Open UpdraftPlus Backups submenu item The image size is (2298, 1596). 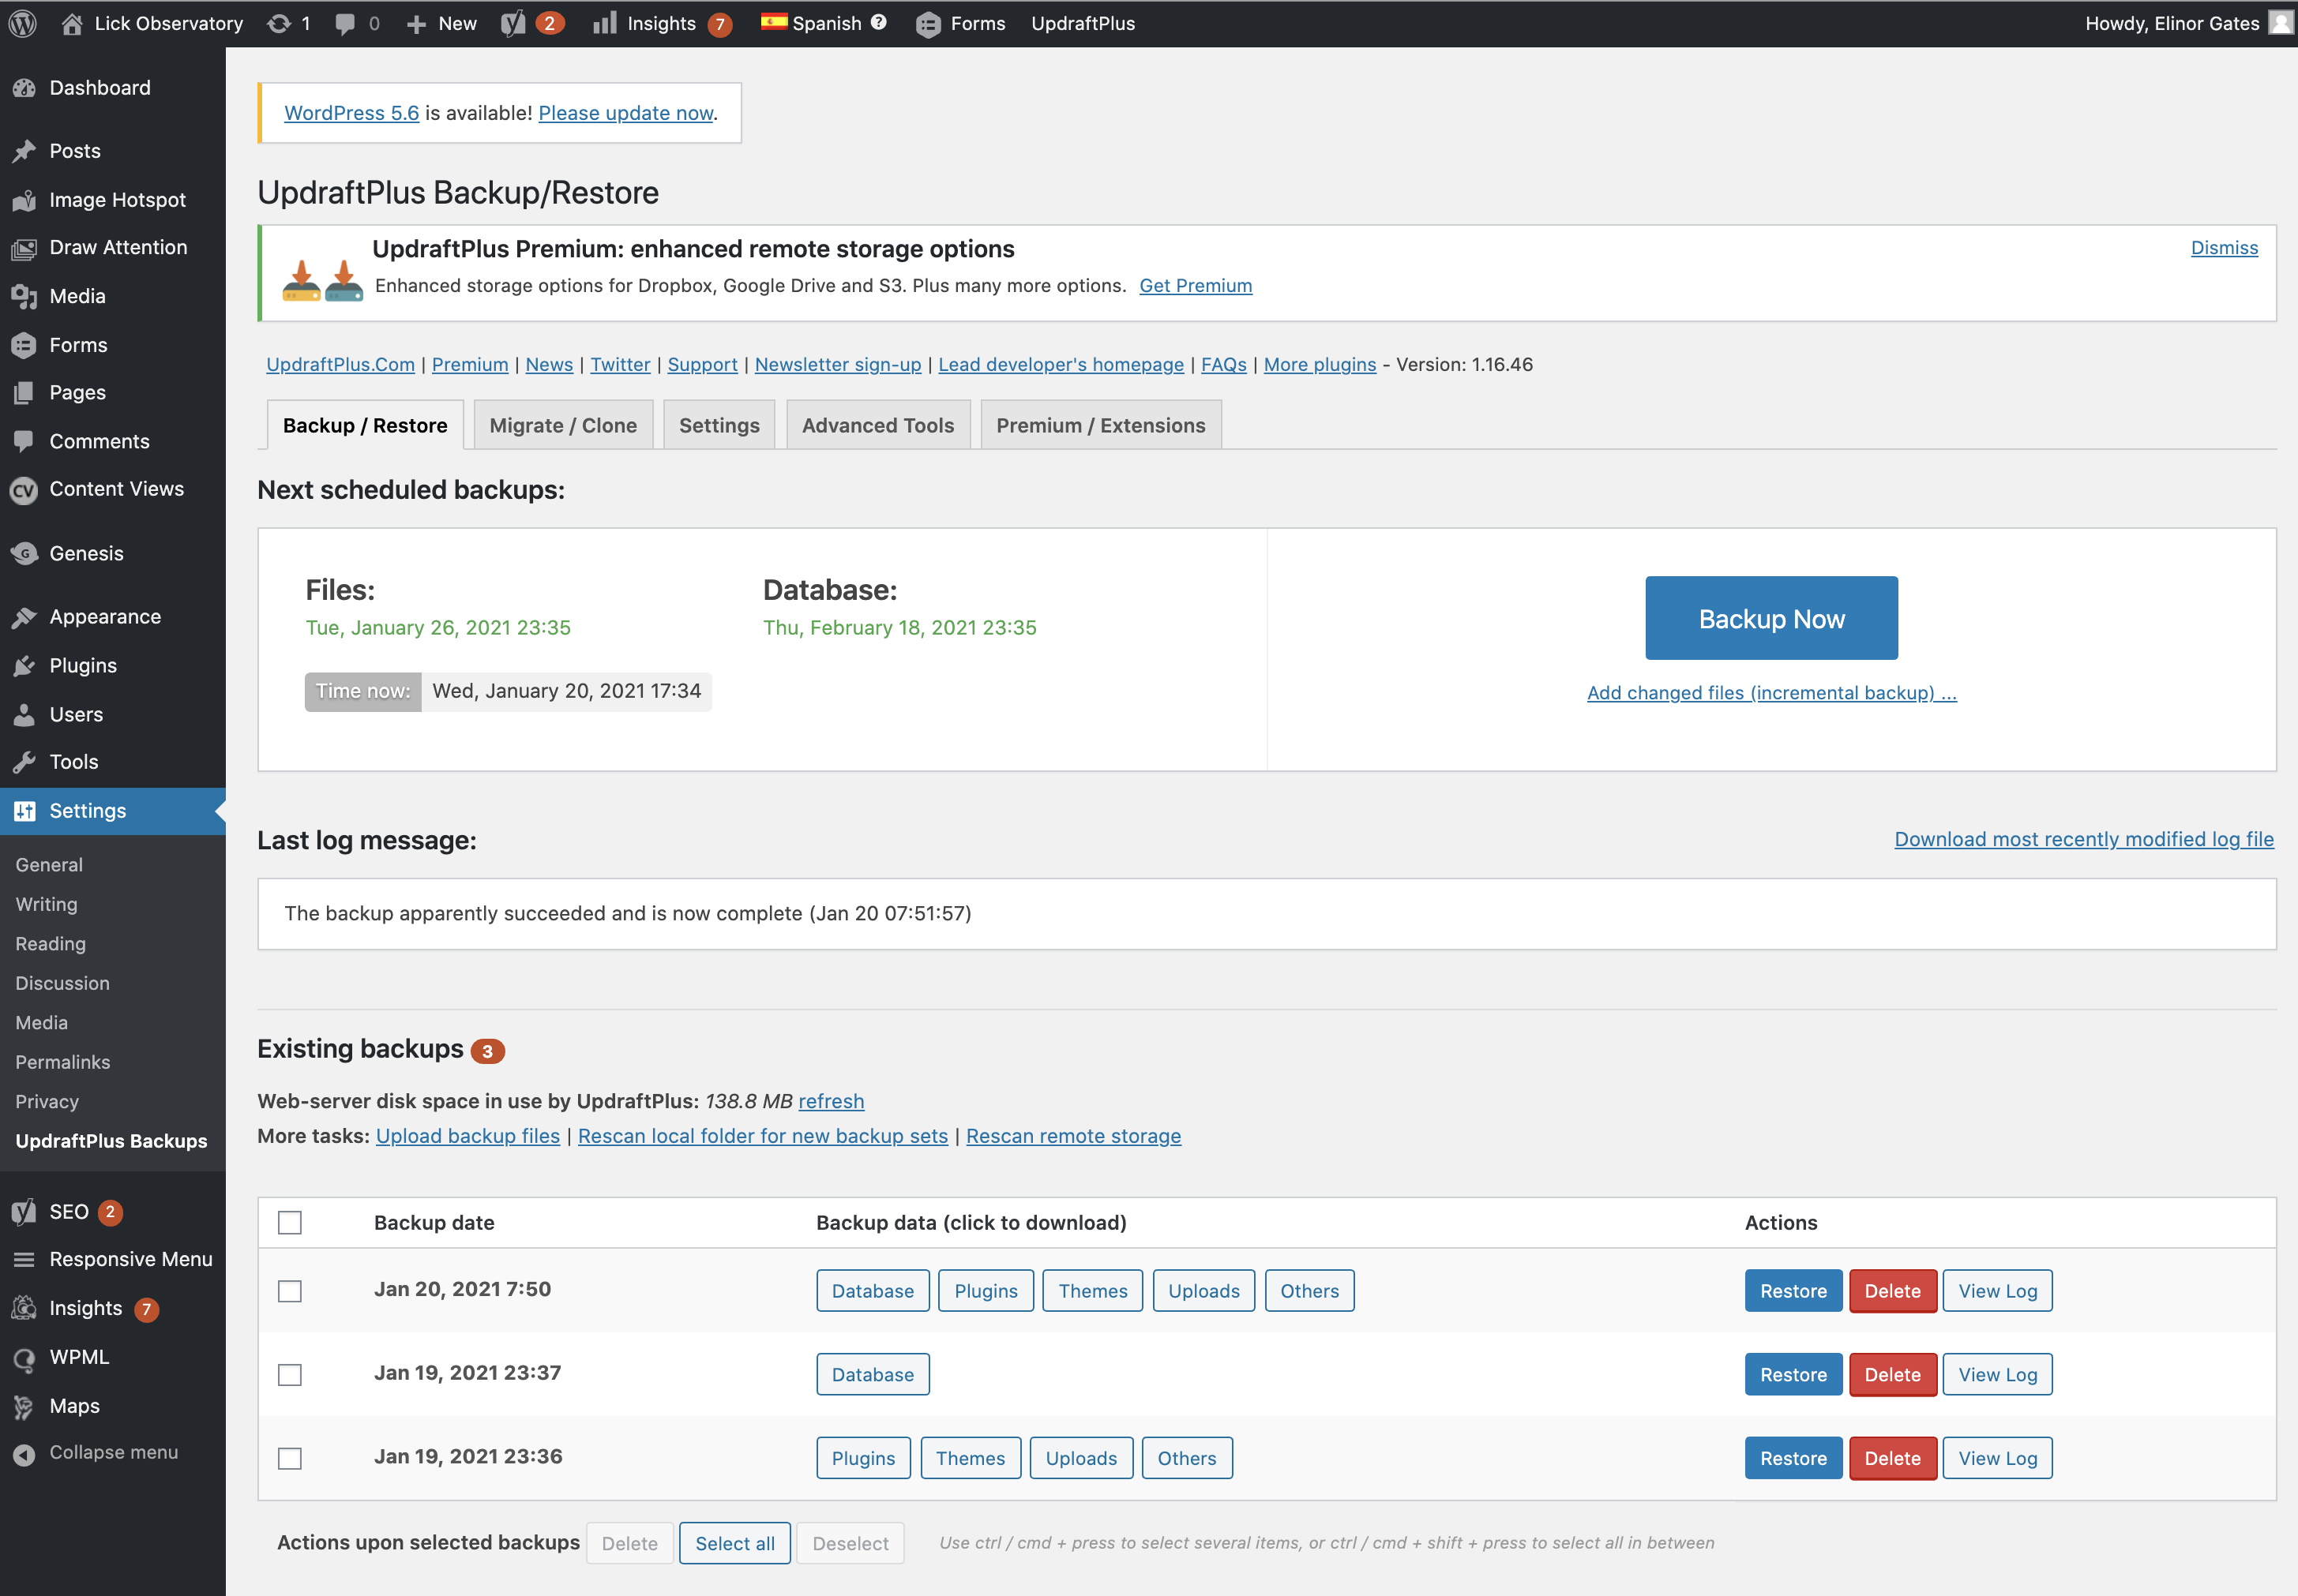[x=112, y=1141]
